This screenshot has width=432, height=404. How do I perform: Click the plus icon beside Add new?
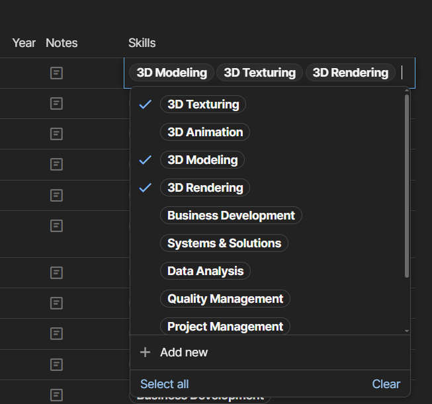(146, 352)
